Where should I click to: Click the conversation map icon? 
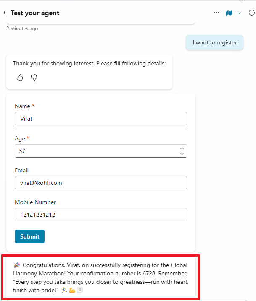[229, 13]
